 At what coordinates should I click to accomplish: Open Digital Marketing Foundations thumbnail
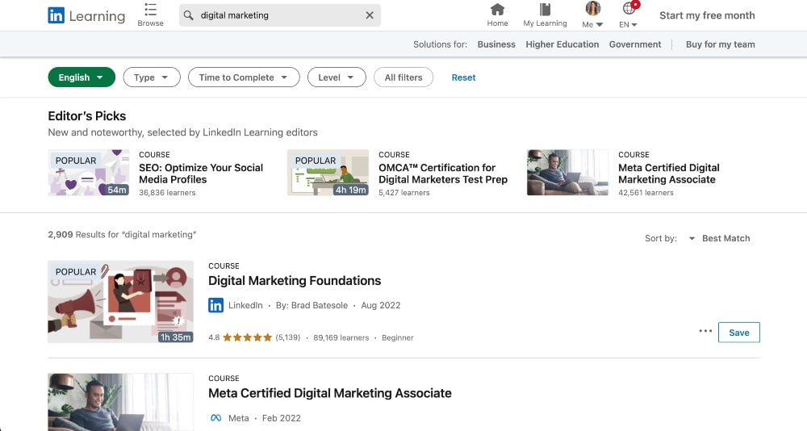tap(120, 302)
